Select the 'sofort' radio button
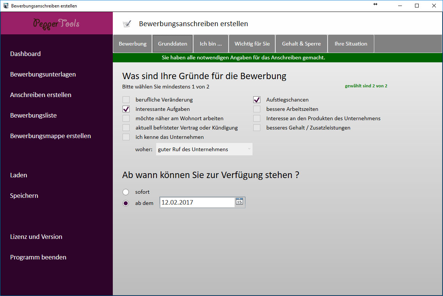This screenshot has height=296, width=443. [x=126, y=192]
